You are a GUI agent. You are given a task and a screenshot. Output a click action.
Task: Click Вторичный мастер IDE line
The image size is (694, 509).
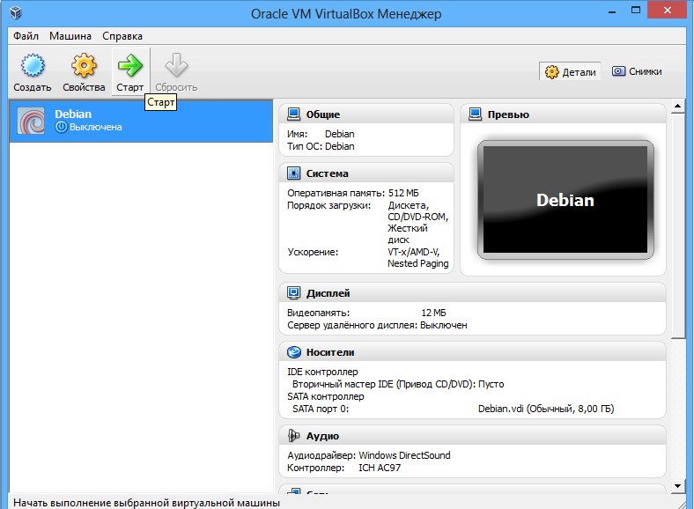coord(398,384)
